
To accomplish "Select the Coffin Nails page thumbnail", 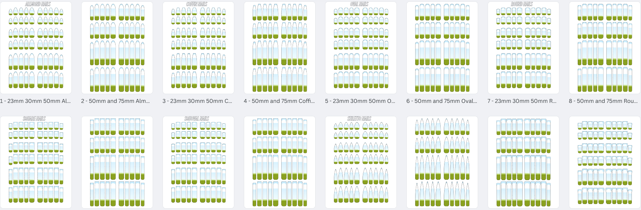I will click(198, 48).
